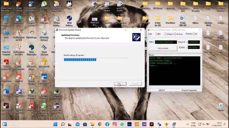
Task: Open the PyCharm Community desktop shortcut
Action: click(57, 94)
